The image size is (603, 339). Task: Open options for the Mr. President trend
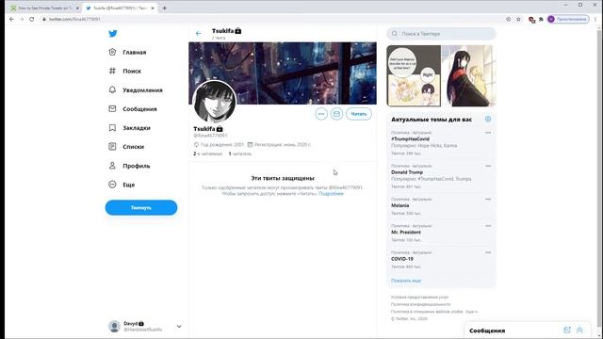tap(488, 226)
